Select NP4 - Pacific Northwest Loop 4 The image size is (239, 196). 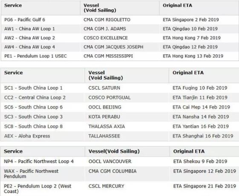click(x=39, y=161)
